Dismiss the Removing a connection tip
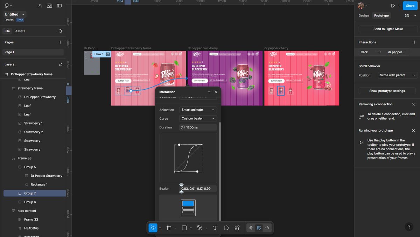Viewport: 420px width, 237px height. 413,104
